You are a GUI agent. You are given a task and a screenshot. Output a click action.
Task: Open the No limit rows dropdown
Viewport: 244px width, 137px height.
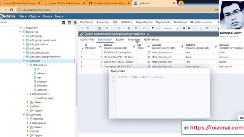pos(171,28)
